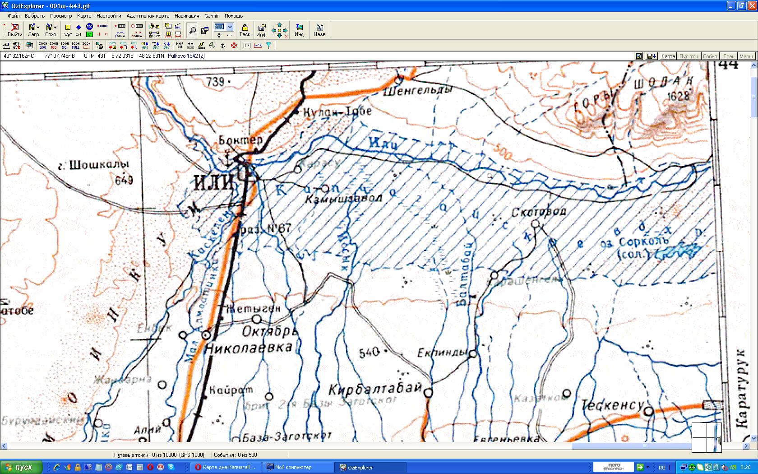Click the M² area calculation icon
Screen dimensions: 758x474
pos(247,45)
